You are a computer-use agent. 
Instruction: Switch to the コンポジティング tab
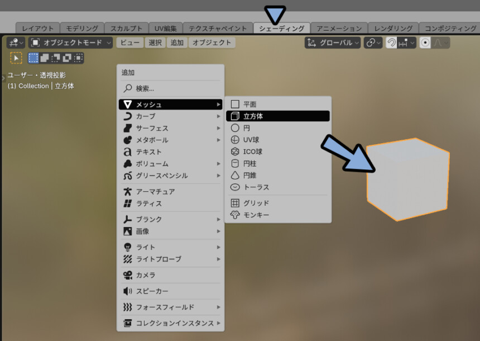(450, 28)
